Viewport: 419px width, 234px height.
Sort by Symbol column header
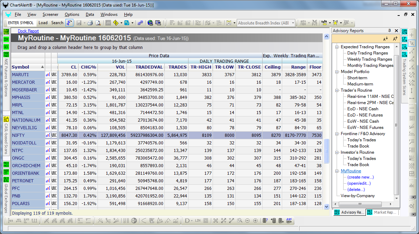pos(28,67)
